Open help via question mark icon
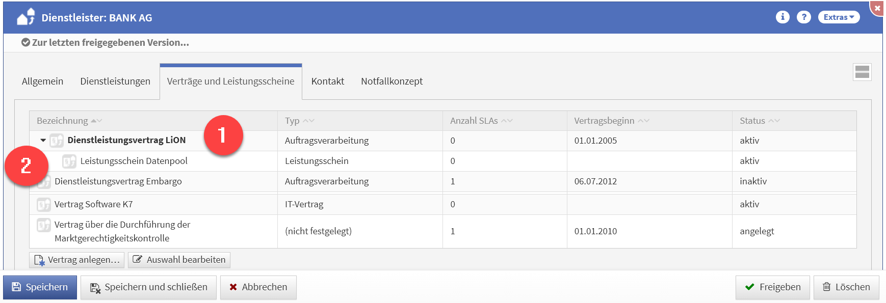 804,17
